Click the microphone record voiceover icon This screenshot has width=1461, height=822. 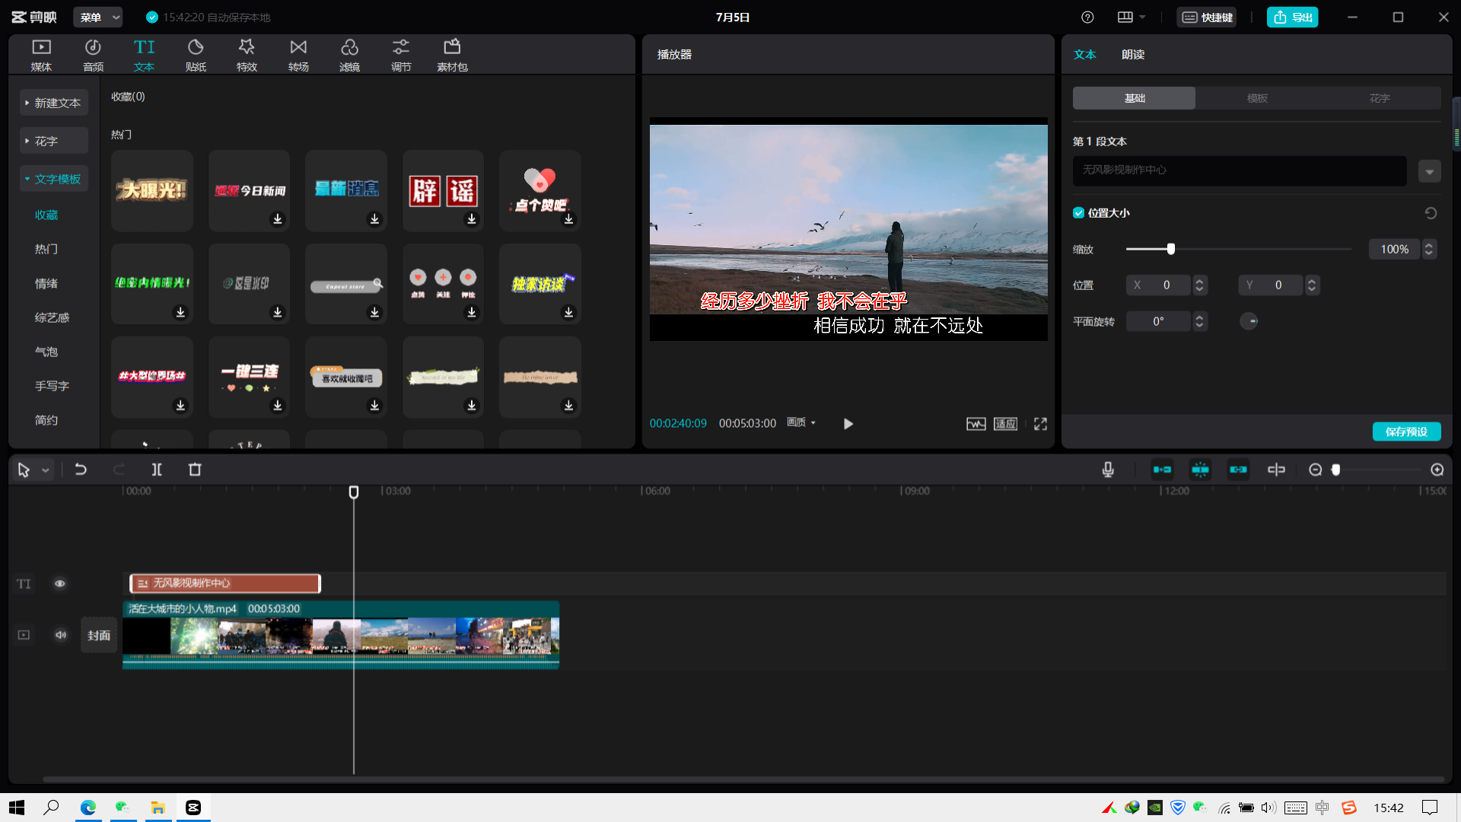[x=1108, y=470]
